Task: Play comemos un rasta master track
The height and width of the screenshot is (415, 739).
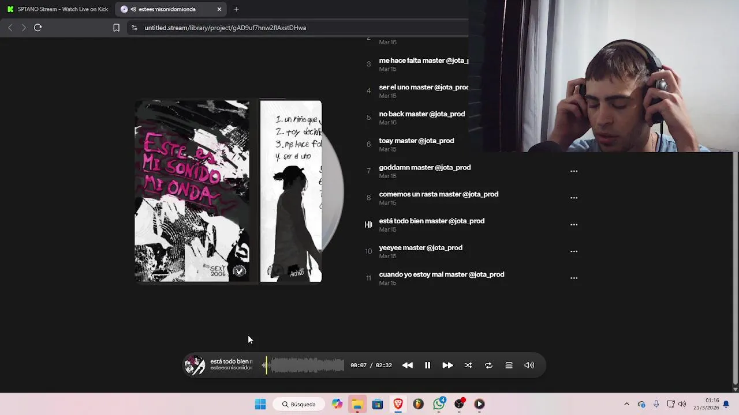Action: (439, 194)
